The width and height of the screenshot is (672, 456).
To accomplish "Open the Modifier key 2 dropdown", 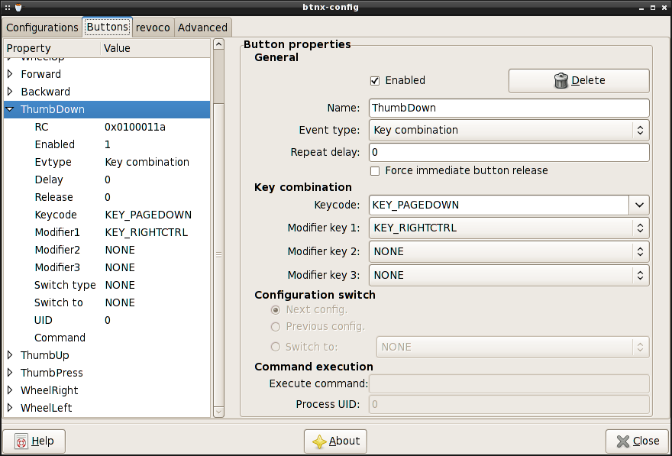I will (x=509, y=251).
